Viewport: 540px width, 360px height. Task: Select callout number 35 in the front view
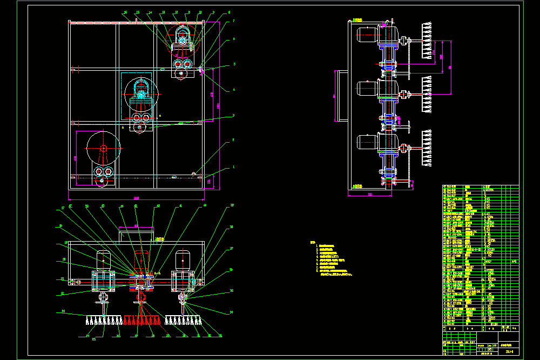(x=232, y=291)
